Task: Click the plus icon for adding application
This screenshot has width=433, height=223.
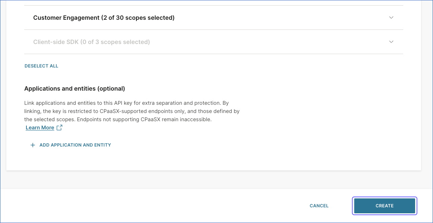Action: click(x=32, y=145)
